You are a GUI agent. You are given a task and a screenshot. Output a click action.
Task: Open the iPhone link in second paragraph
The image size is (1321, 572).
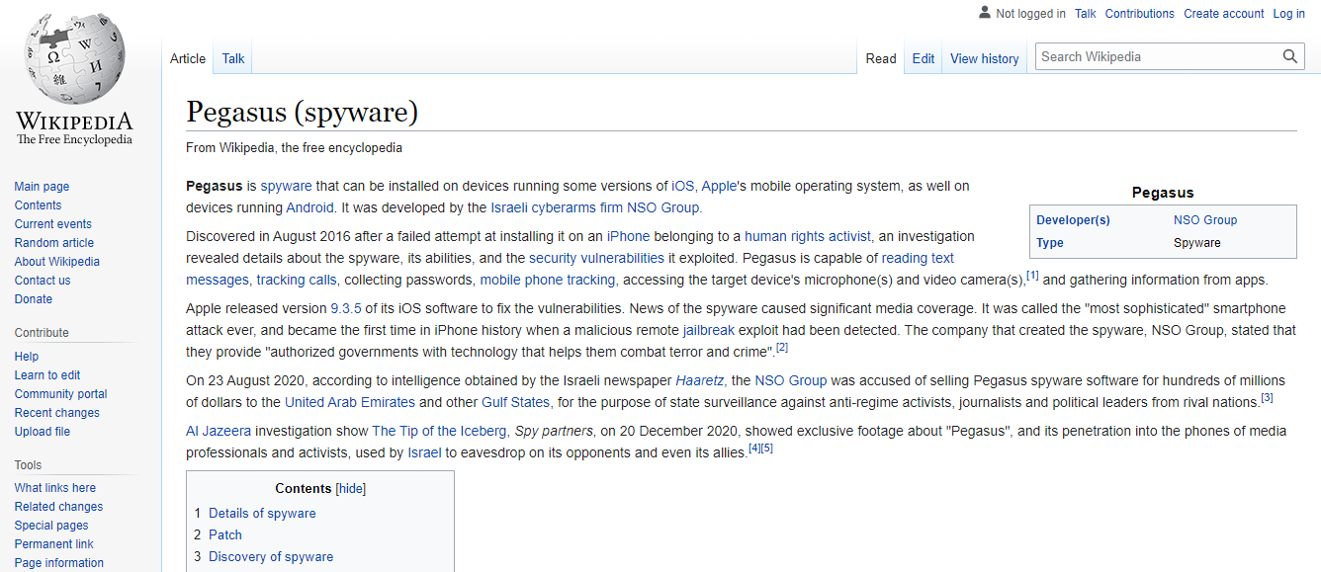pos(629,236)
